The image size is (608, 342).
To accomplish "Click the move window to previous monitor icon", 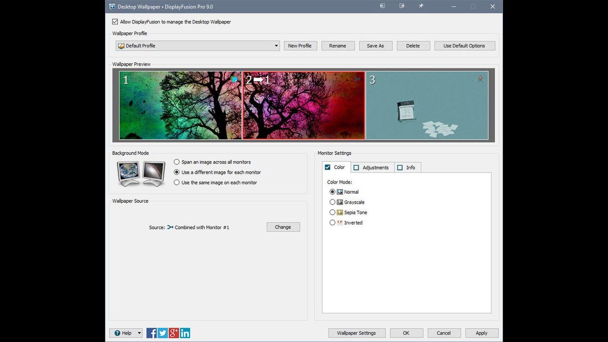I will point(382,6).
